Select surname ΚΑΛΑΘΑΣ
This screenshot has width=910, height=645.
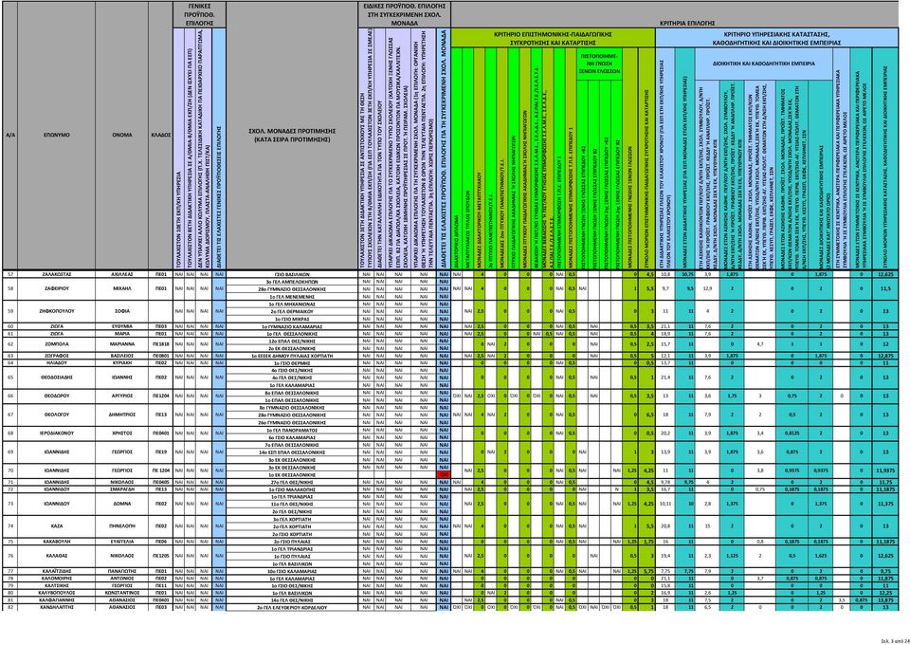click(57, 556)
